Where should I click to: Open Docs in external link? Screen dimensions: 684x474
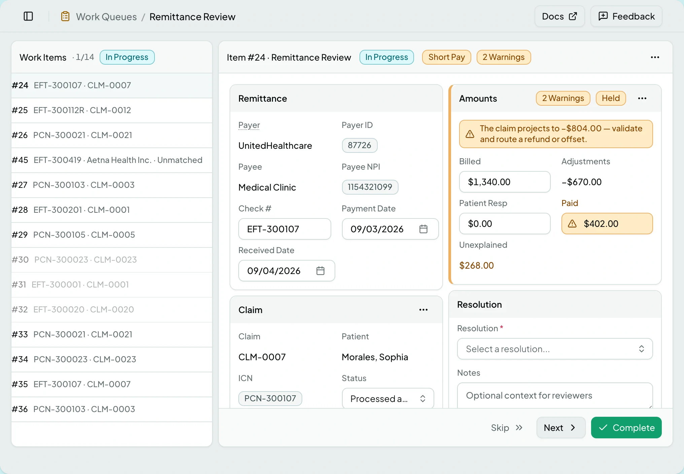pos(559,16)
